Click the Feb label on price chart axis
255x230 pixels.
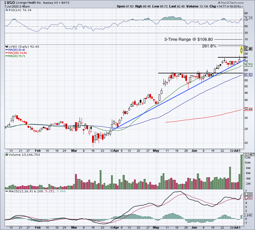tap(38, 151)
